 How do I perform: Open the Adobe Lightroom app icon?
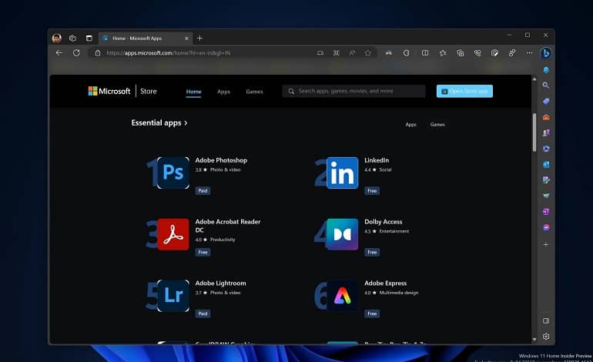(173, 296)
